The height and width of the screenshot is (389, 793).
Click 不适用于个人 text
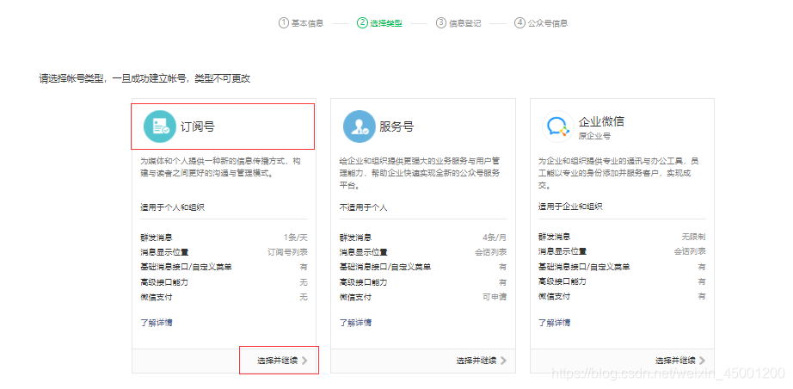tap(364, 207)
